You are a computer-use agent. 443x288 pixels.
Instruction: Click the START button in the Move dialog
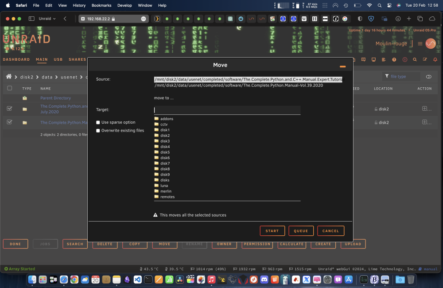272,231
